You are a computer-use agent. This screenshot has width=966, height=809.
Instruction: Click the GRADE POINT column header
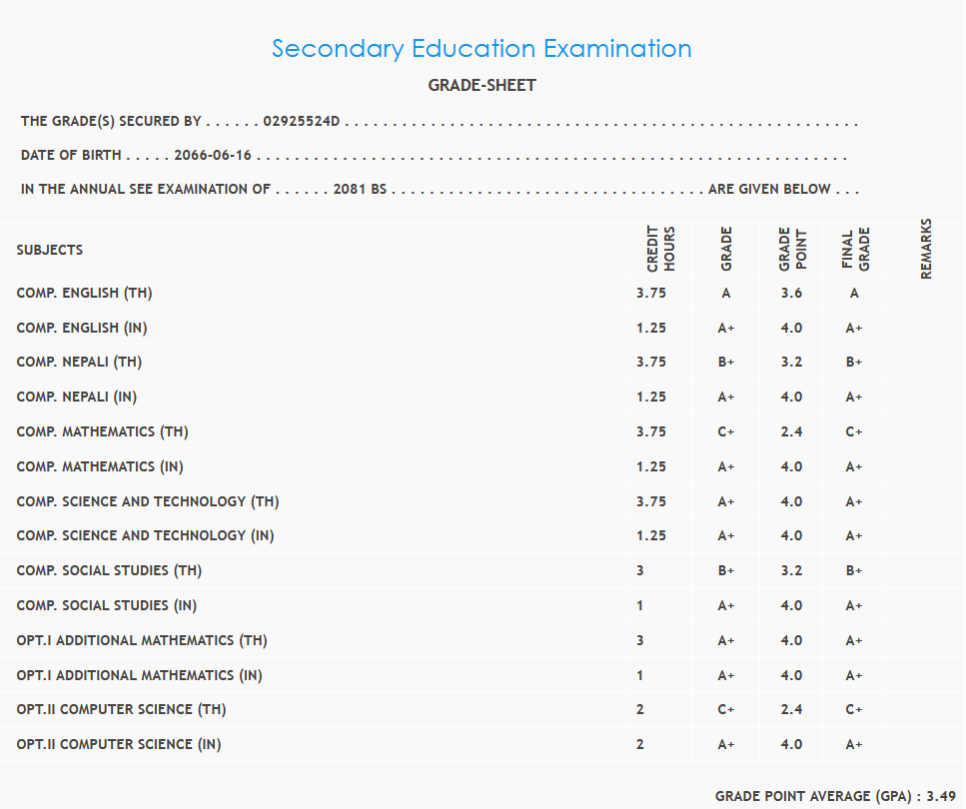pyautogui.click(x=792, y=250)
